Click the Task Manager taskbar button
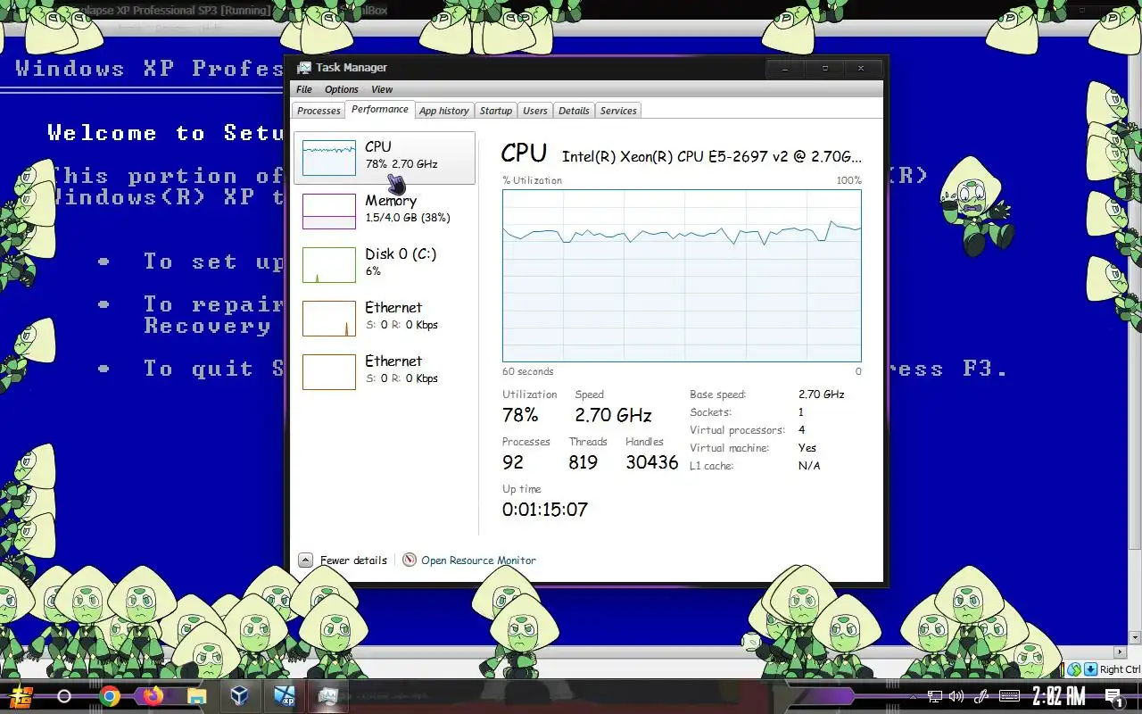Image resolution: width=1142 pixels, height=714 pixels. pyautogui.click(x=327, y=696)
